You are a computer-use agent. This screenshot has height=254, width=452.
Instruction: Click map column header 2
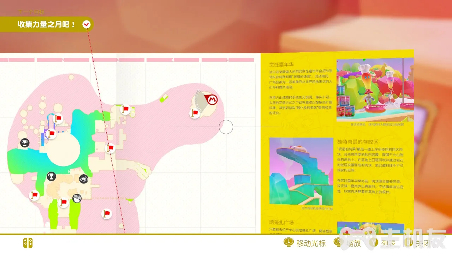click(x=63, y=60)
